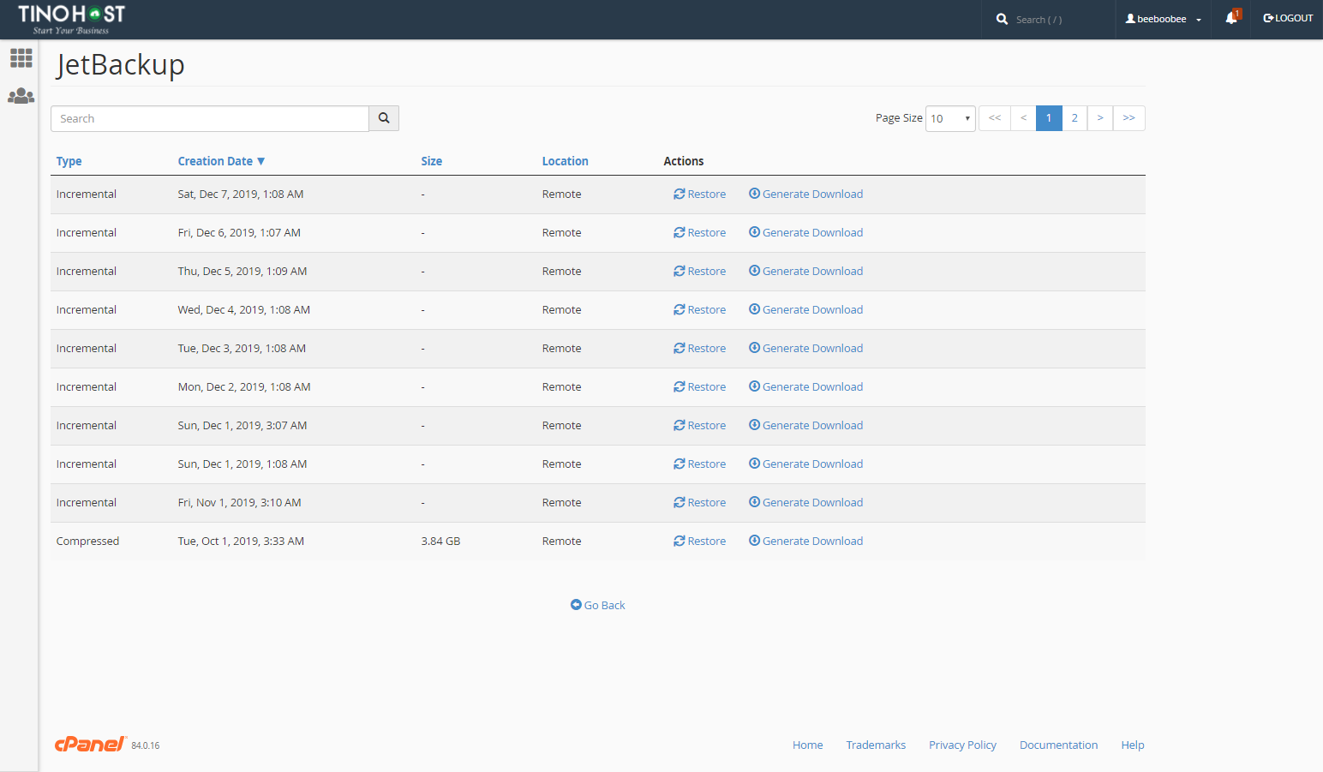This screenshot has width=1323, height=772.
Task: Restore the Thu, Dec 5, 2019 backup
Action: 699,272
